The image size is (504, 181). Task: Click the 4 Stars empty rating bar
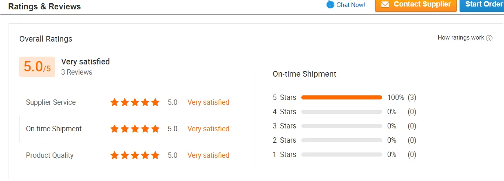coord(341,112)
